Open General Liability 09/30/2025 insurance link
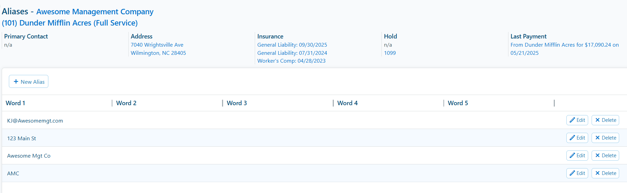 (292, 45)
